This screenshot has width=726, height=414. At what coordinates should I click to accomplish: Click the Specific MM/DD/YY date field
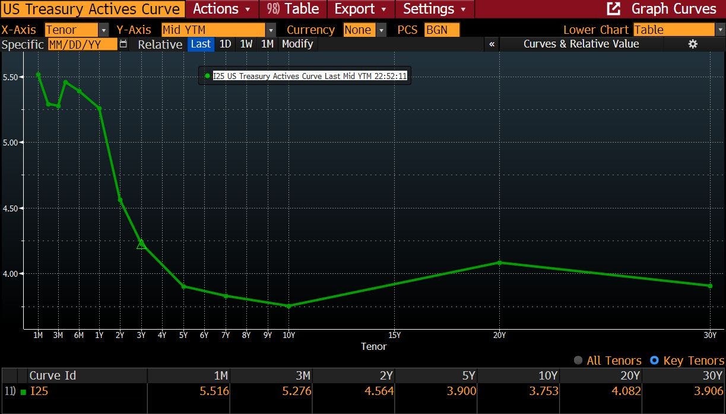(82, 44)
